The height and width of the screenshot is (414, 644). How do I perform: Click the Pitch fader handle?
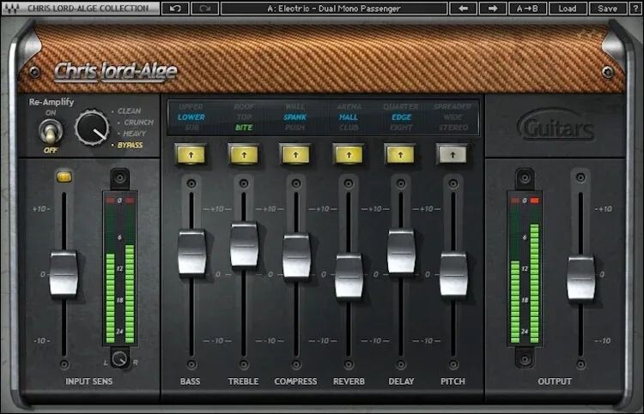(453, 273)
